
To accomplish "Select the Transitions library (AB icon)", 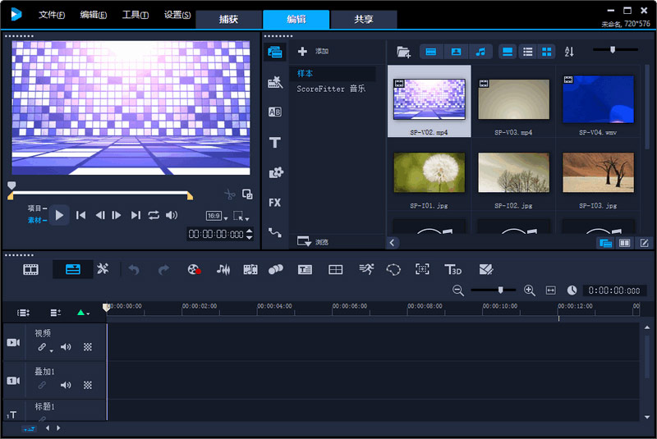I will click(x=275, y=112).
